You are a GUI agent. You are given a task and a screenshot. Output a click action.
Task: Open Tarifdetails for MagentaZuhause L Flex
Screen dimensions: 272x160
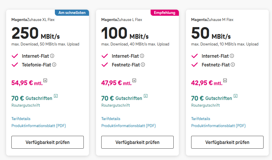pyautogui.click(x=111, y=119)
